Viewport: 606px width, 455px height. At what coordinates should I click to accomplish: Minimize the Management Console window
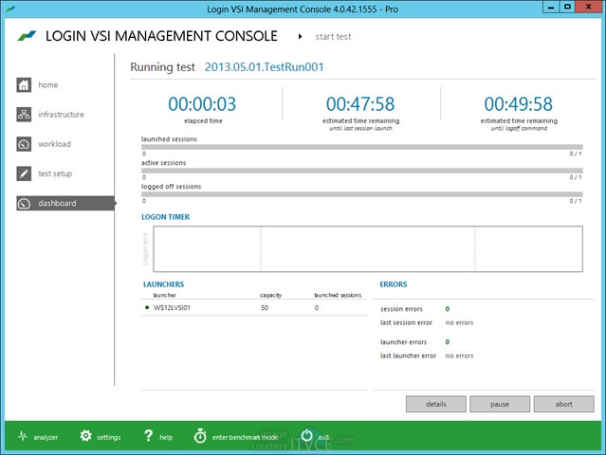(551, 7)
